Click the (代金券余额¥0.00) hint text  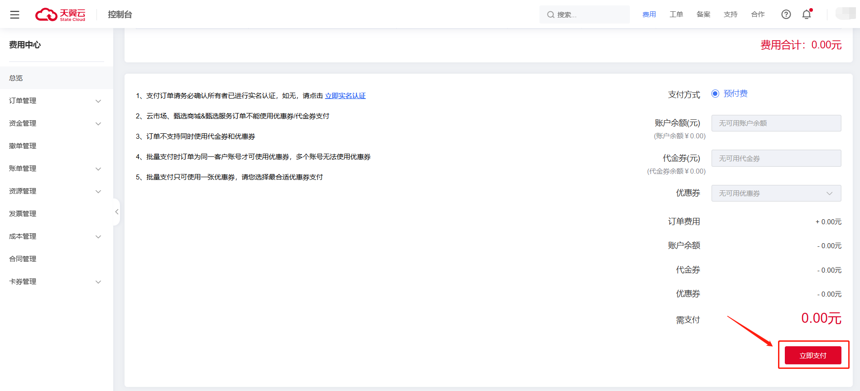pyautogui.click(x=676, y=171)
